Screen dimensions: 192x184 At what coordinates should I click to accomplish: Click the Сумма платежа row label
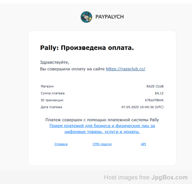[x=52, y=93]
